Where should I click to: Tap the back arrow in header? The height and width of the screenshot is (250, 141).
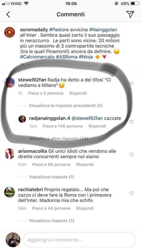coord(8,15)
